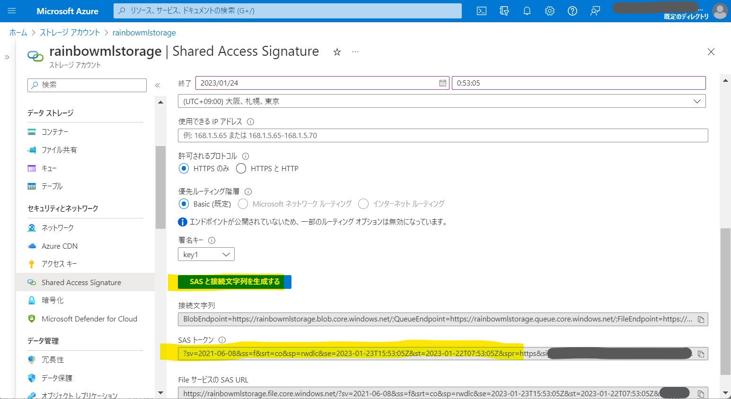Click the resource menu scroll down arrow

[x=160, y=393]
